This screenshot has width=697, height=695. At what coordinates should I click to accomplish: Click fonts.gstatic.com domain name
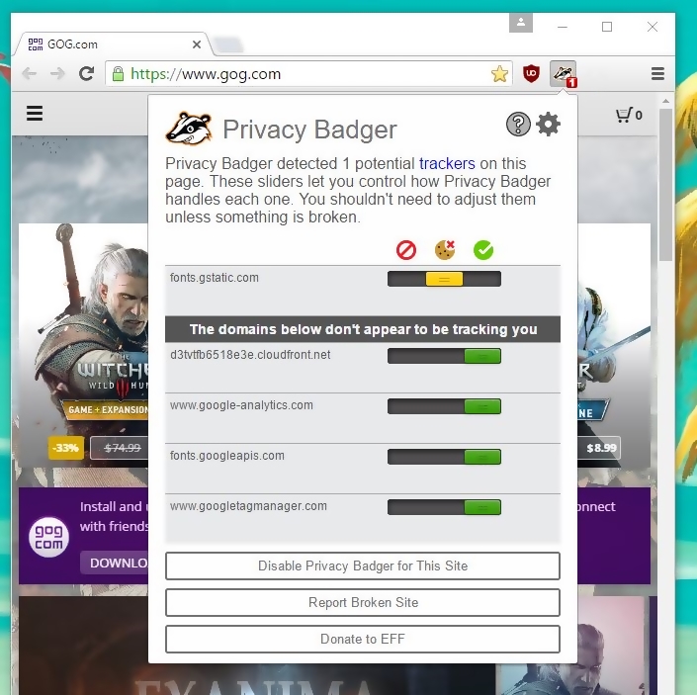coord(214,278)
